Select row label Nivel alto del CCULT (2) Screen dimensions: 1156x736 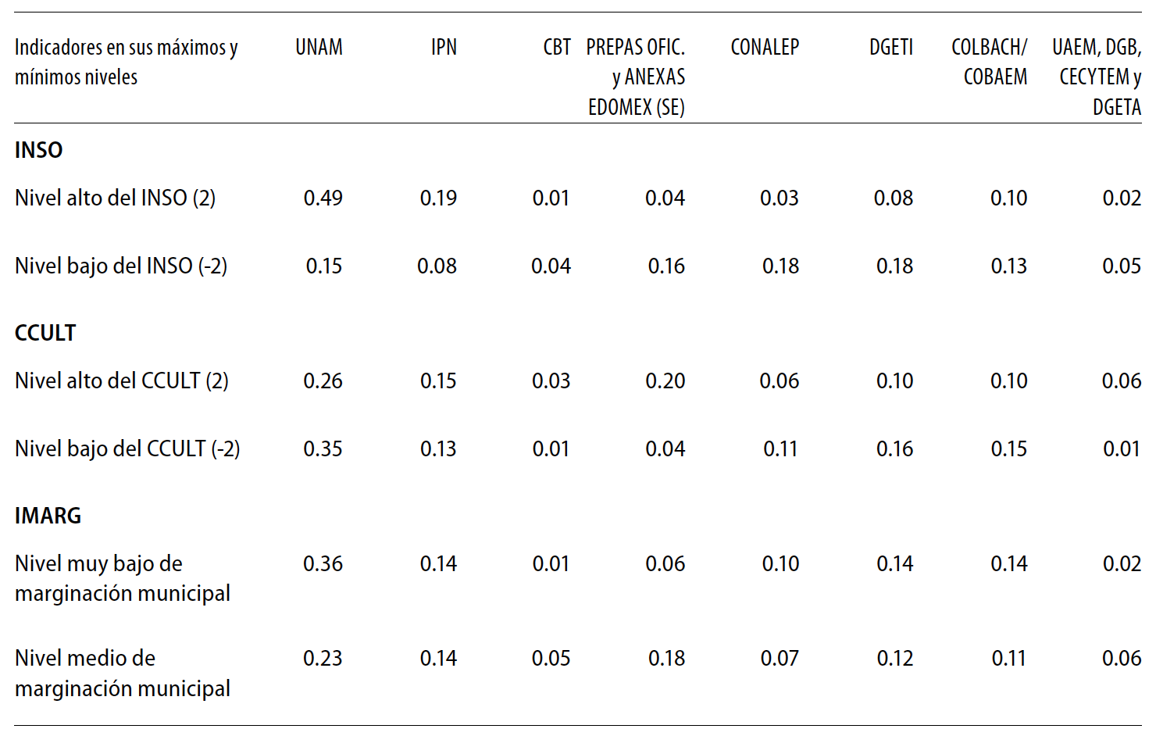(122, 381)
